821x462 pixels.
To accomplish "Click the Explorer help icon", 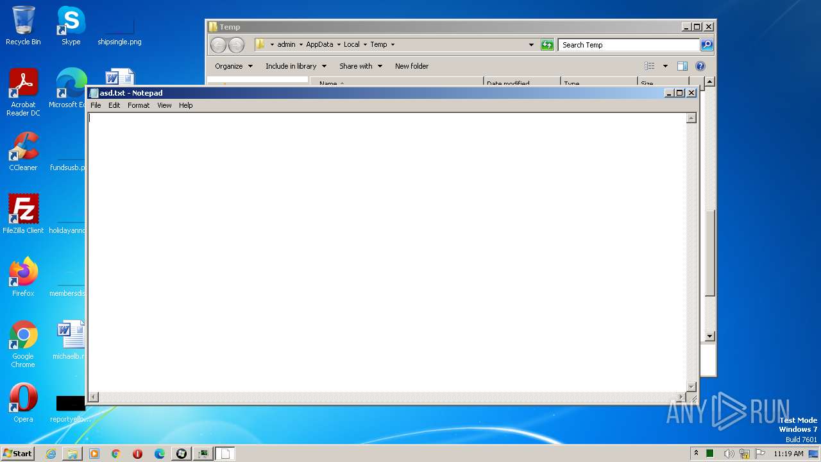I will click(x=700, y=66).
